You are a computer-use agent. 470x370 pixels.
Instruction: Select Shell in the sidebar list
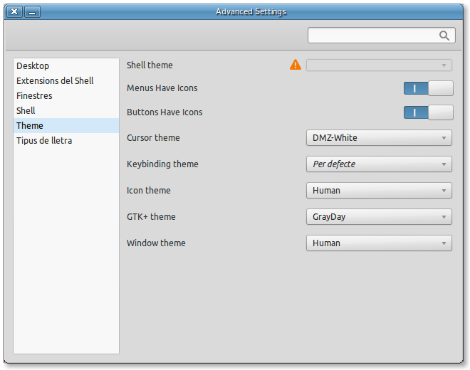[26, 111]
